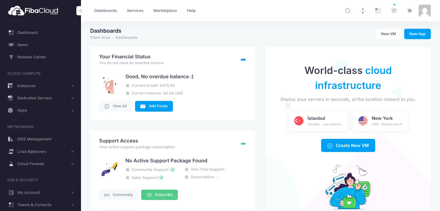Click the green Subscribe button
440x211 pixels.
[159, 195]
